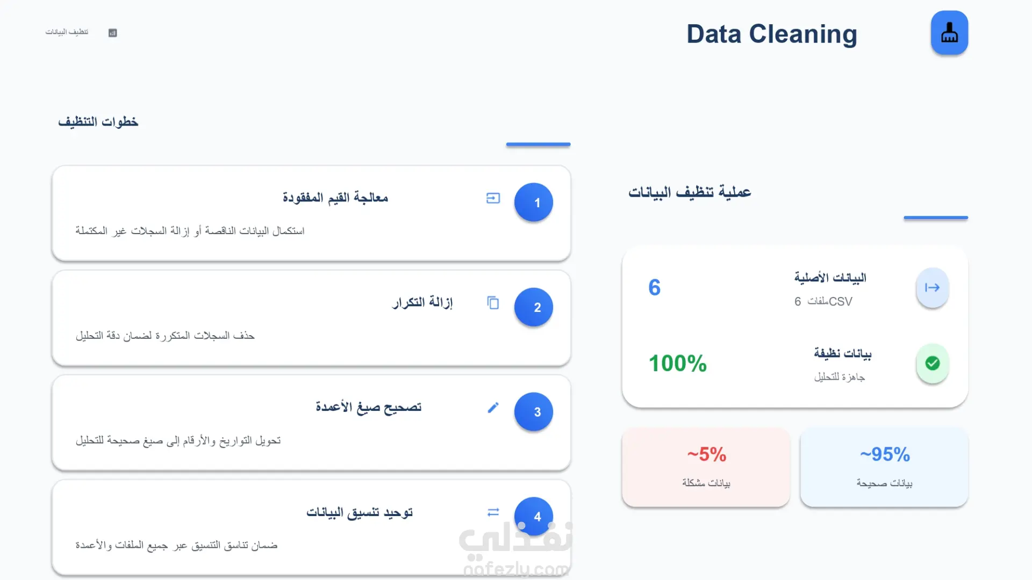Click the small chart icon in top-left

(112, 33)
